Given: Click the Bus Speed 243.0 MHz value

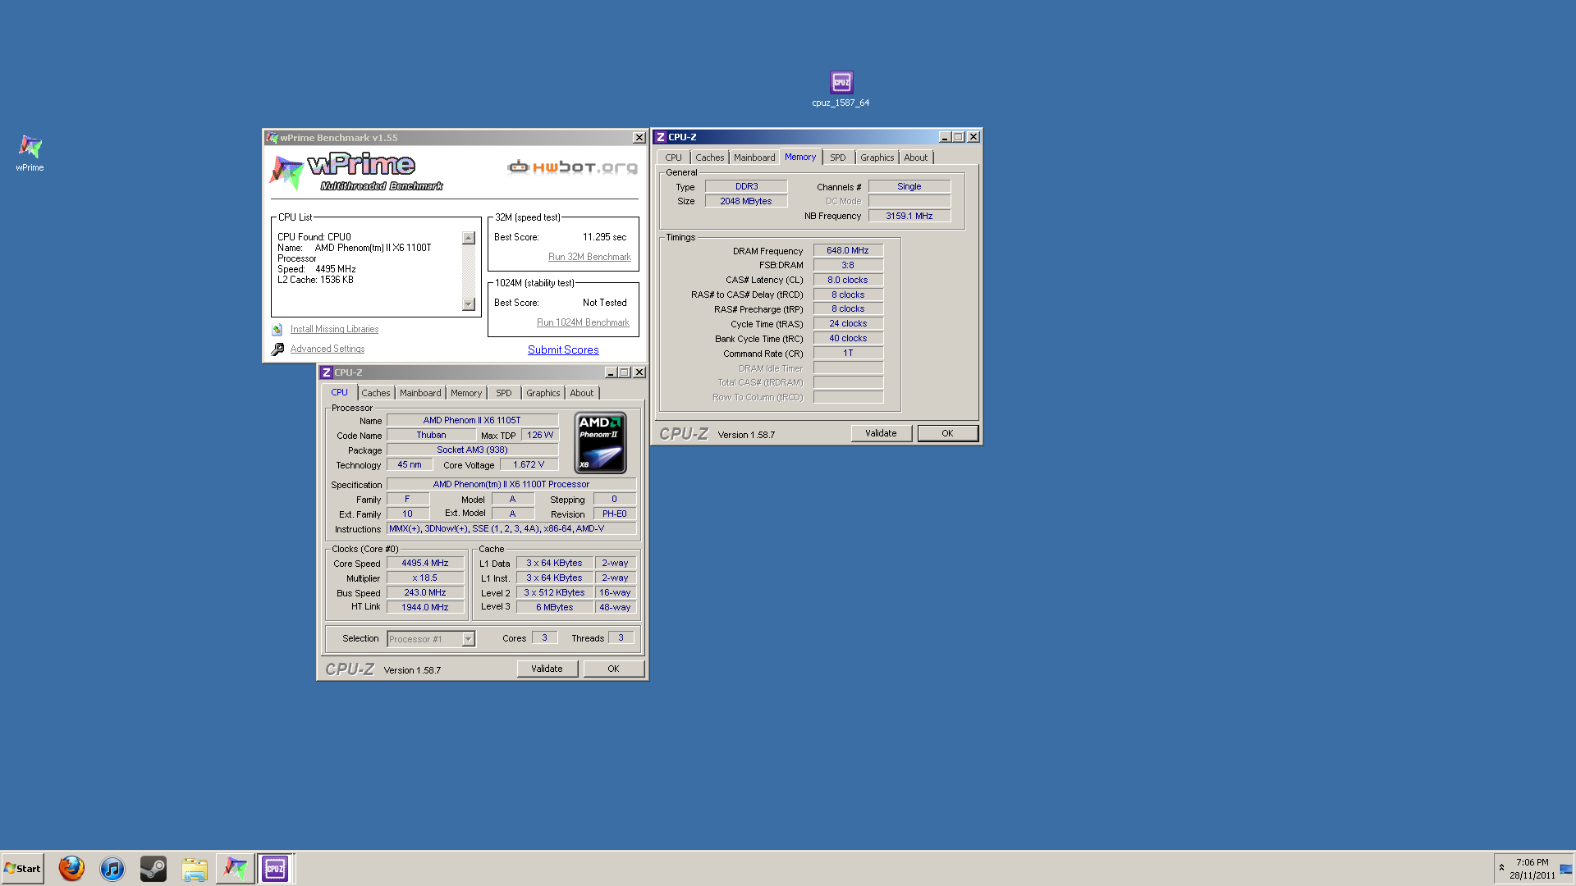Looking at the screenshot, I should point(425,592).
